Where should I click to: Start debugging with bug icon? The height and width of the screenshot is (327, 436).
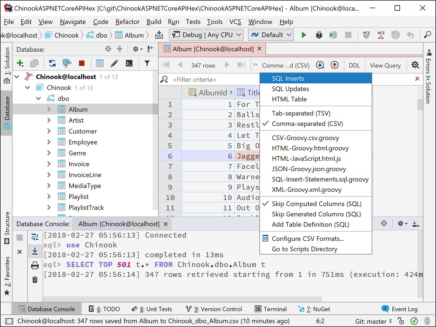point(319,35)
